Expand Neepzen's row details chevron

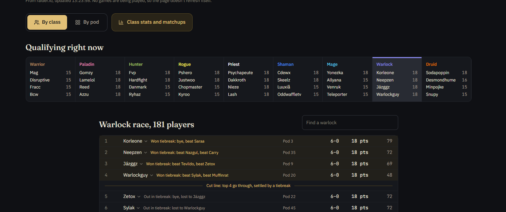(x=146, y=153)
